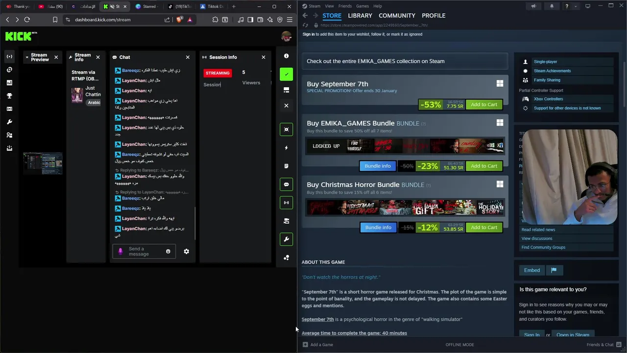Open the community users icon in Kick sidebar

pyautogui.click(x=9, y=135)
